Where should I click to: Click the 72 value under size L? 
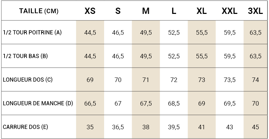174,80
